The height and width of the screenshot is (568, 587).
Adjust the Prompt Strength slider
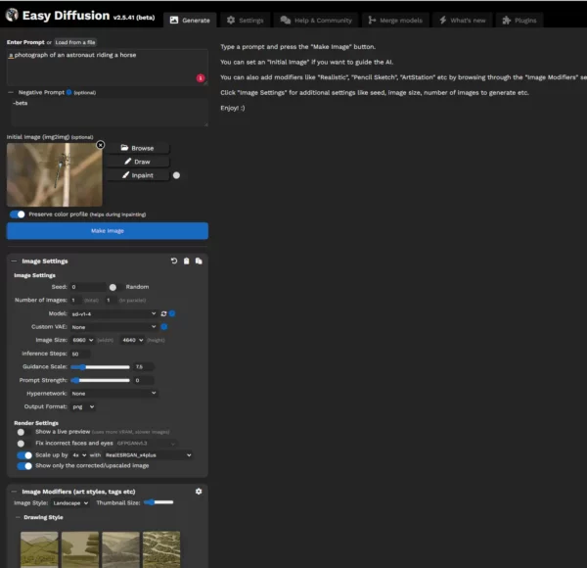[100, 380]
